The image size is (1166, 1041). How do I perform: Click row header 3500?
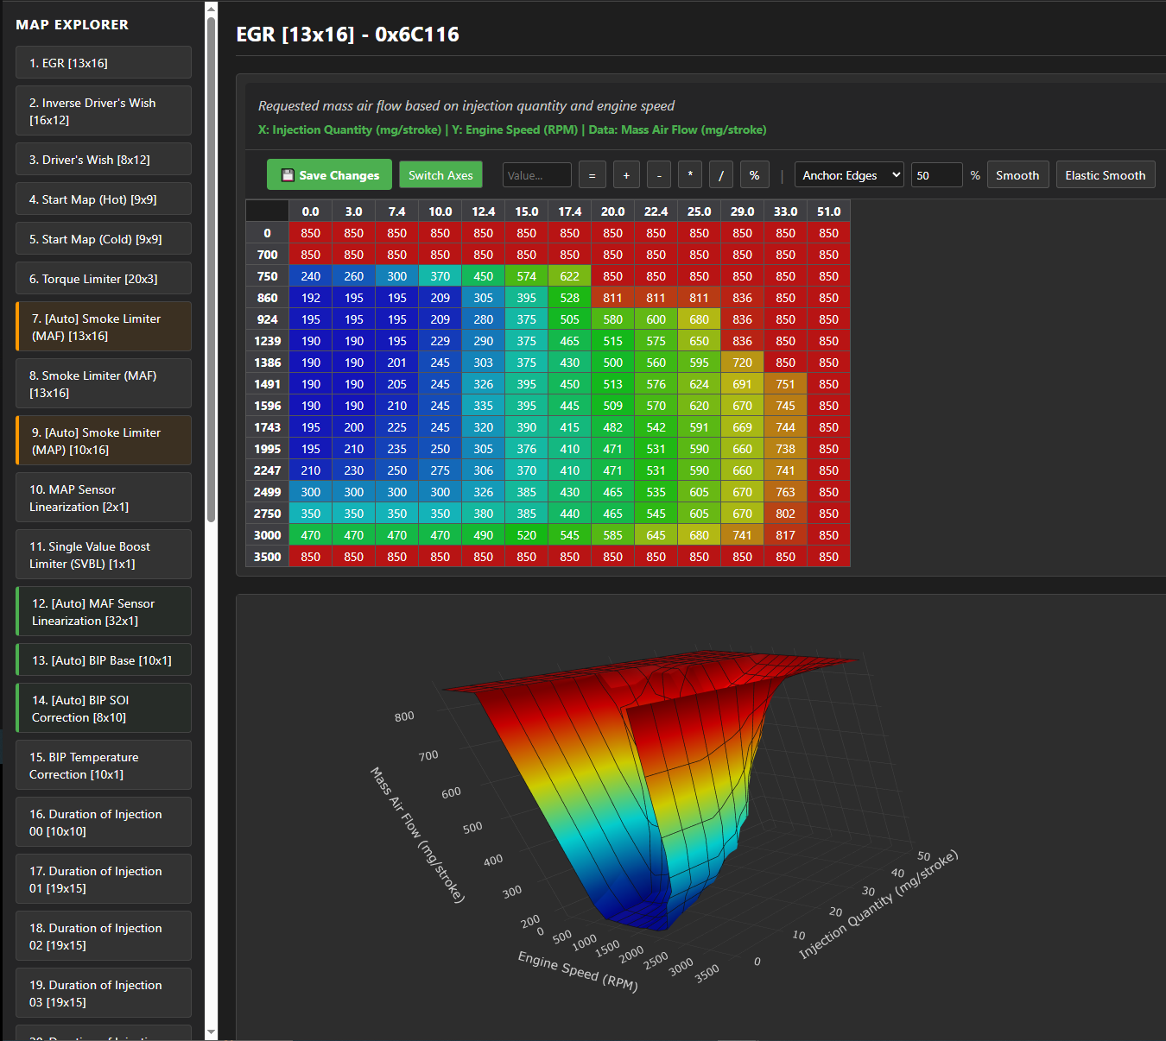pos(268,557)
